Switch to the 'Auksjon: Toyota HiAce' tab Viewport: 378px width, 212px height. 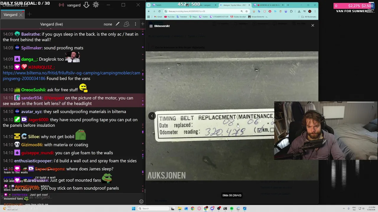235,5
